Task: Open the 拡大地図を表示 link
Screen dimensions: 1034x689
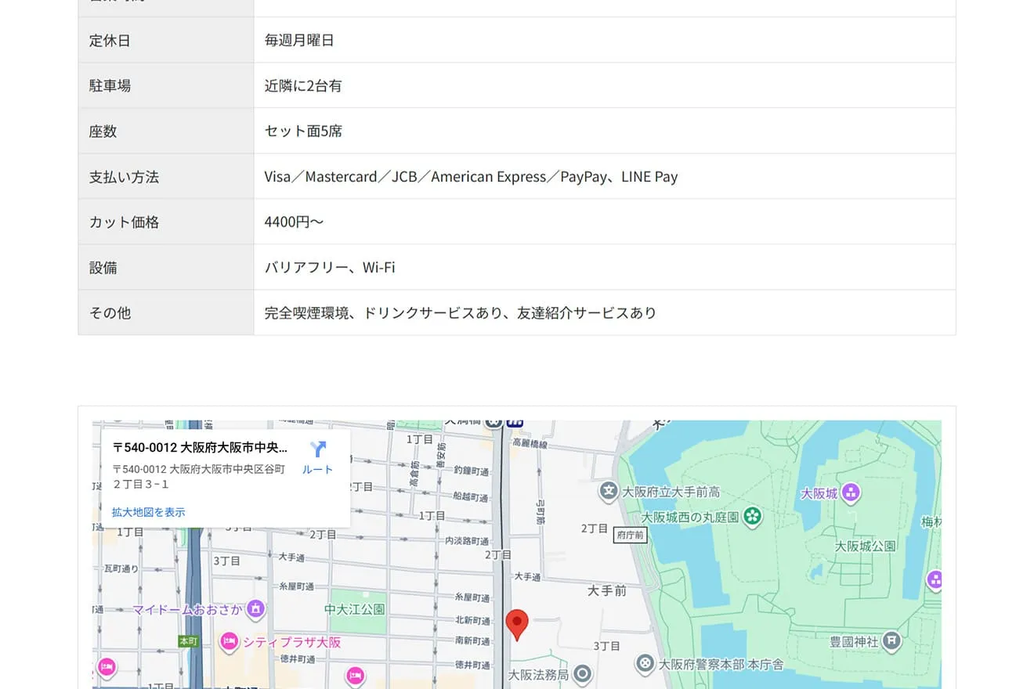Action: [x=148, y=512]
